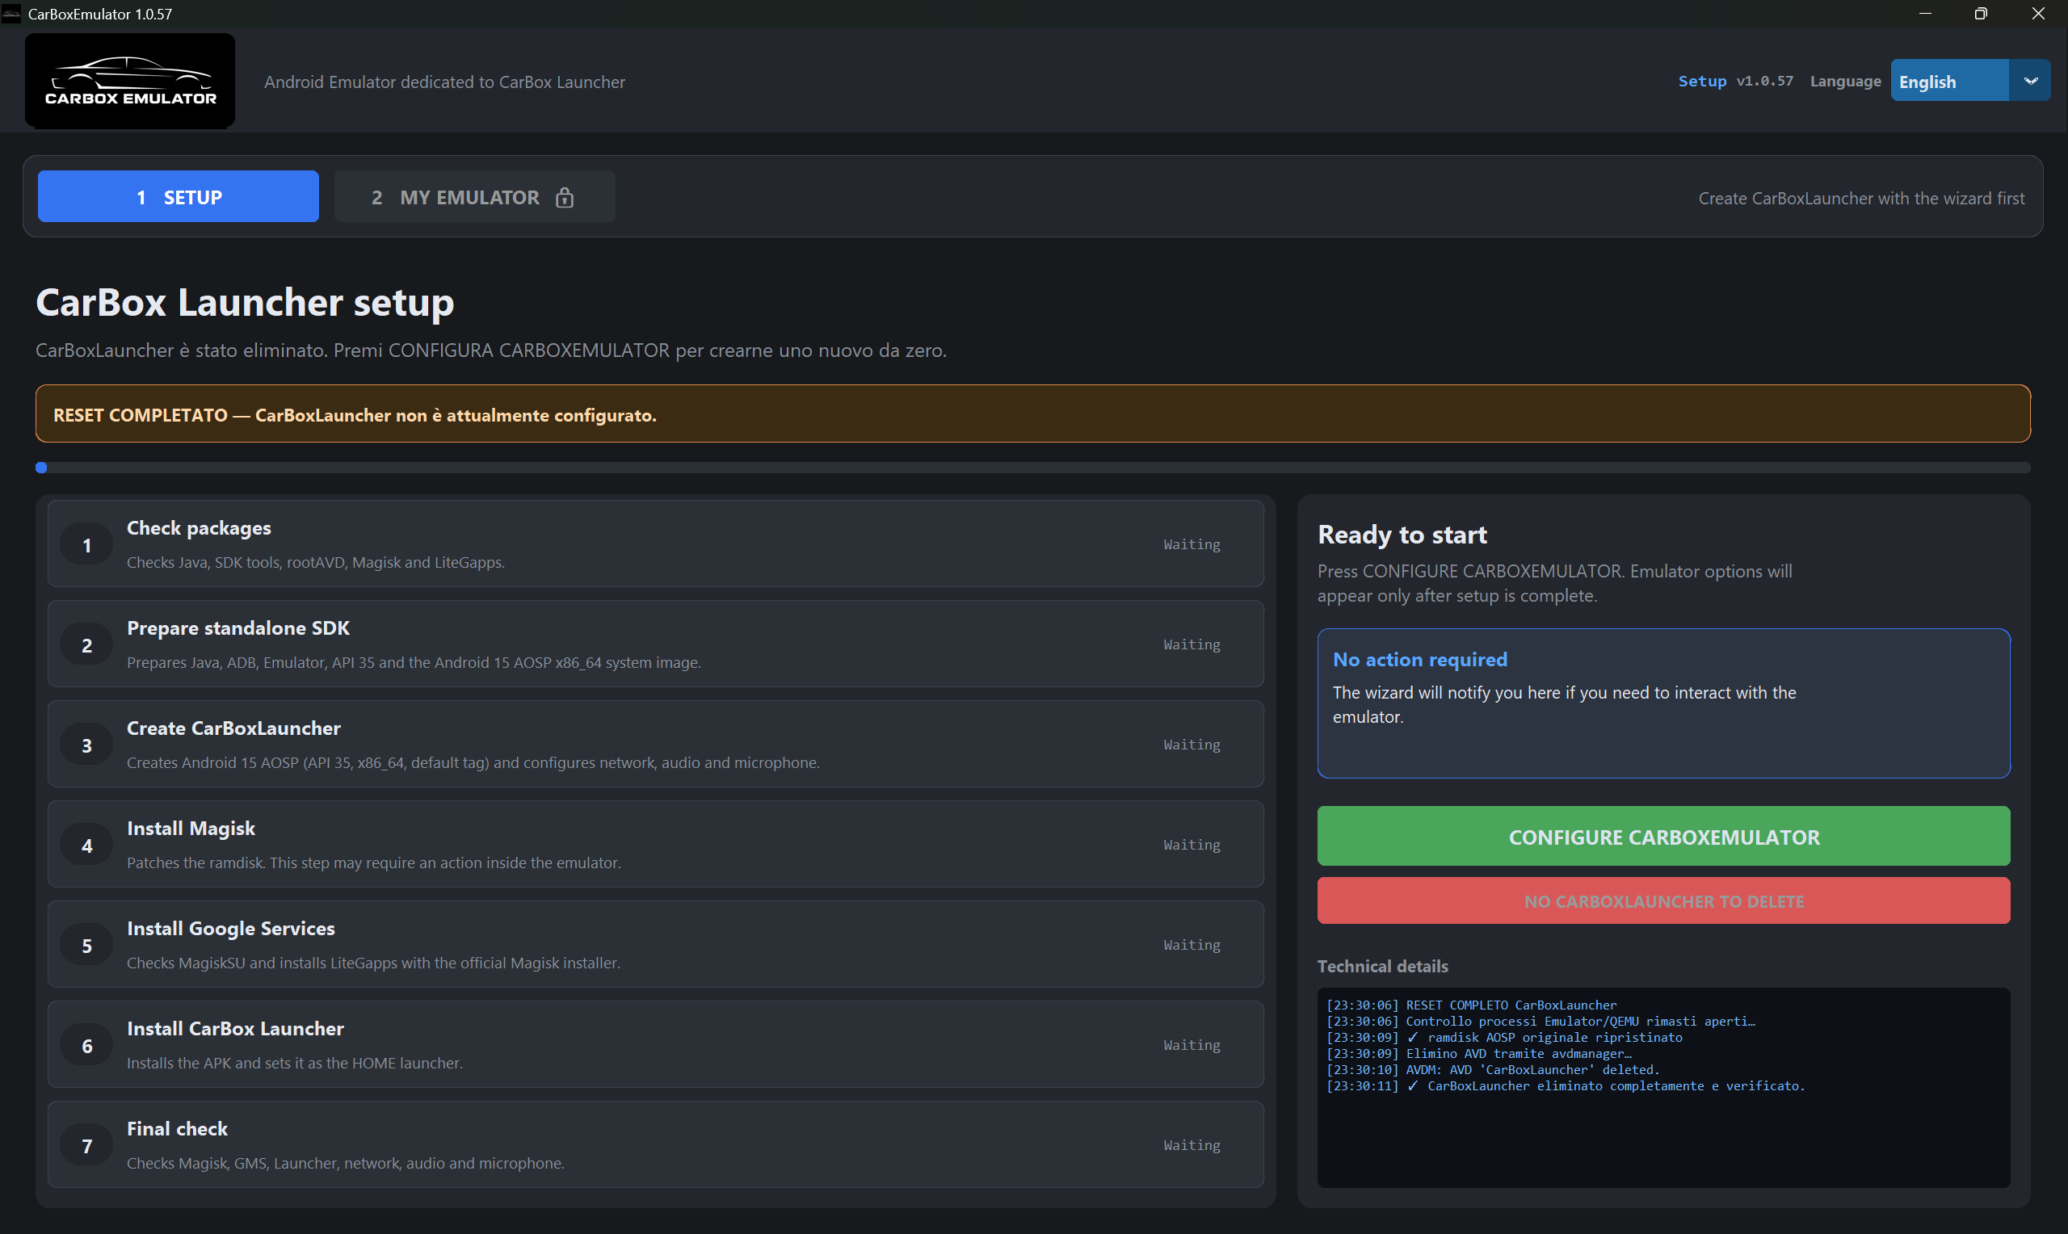This screenshot has height=1234, width=2068.
Task: Click the log line AVD 'CarBoxLauncher' deleted
Action: tap(1493, 1069)
